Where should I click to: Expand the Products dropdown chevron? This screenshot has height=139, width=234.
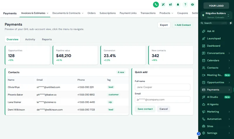(172, 13)
